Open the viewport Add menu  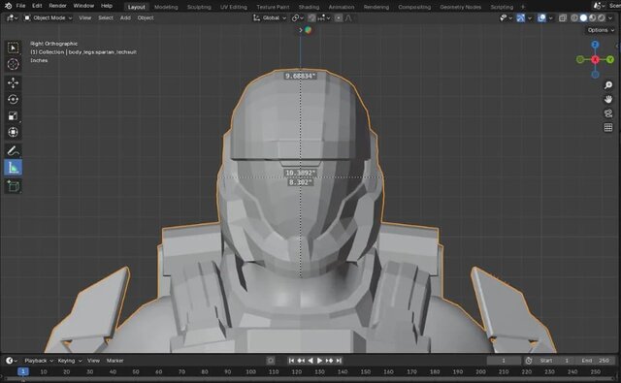click(125, 17)
